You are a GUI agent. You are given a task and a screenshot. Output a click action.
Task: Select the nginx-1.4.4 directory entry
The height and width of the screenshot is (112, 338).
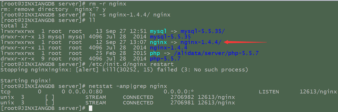(168, 48)
